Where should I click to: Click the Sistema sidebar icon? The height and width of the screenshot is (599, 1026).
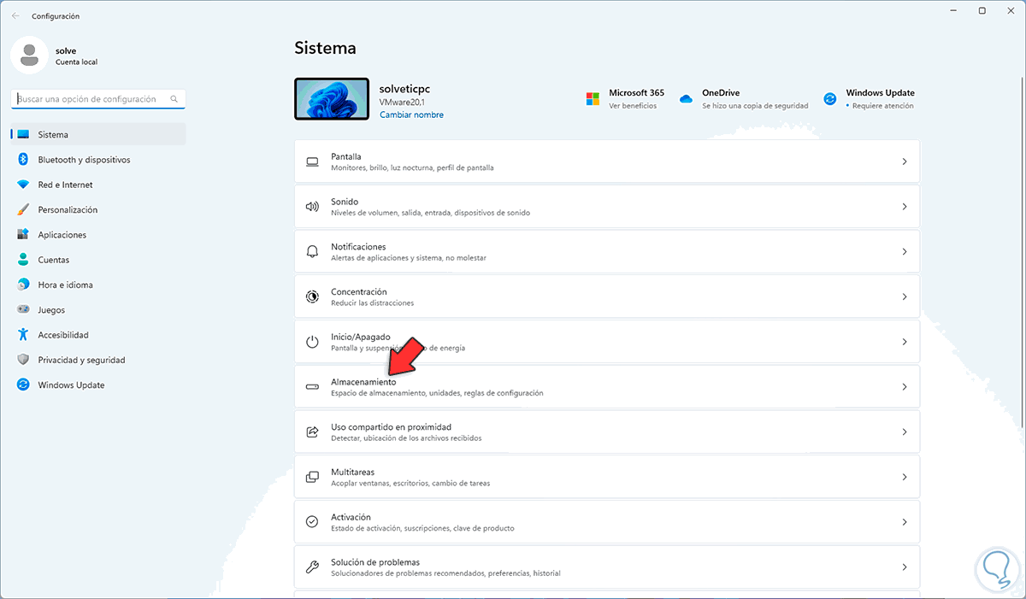pos(23,134)
